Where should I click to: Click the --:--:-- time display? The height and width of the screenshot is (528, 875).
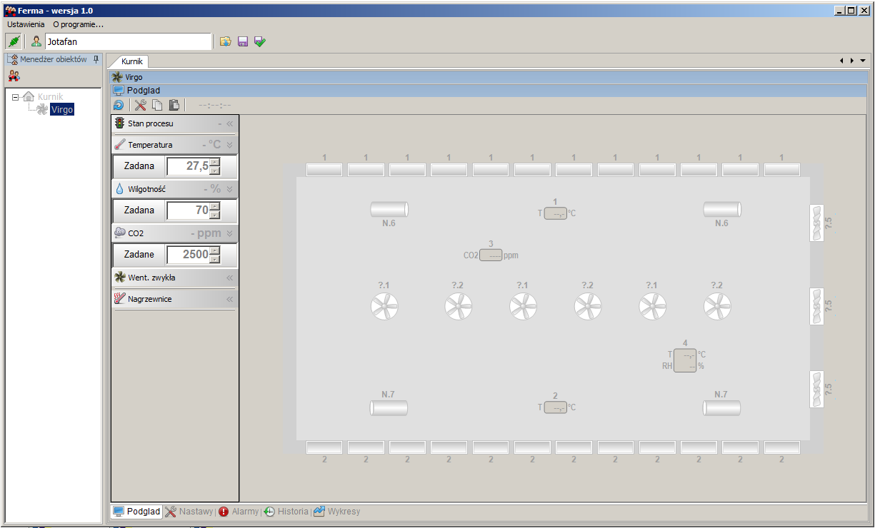[x=215, y=106]
